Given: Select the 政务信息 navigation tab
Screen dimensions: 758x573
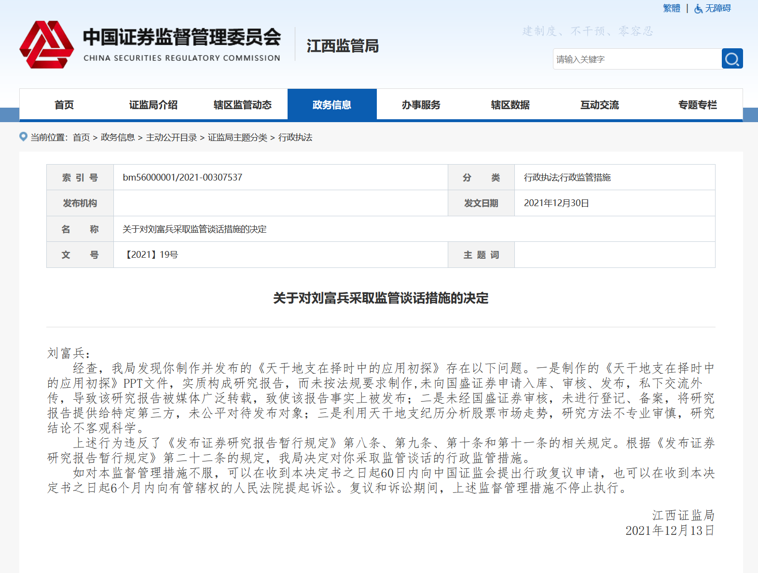Looking at the screenshot, I should coord(332,105).
